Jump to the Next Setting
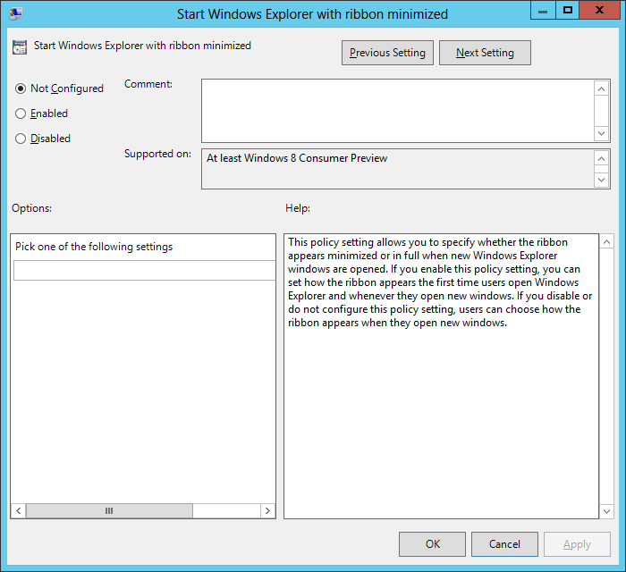Image resolution: width=626 pixels, height=572 pixels. [485, 53]
